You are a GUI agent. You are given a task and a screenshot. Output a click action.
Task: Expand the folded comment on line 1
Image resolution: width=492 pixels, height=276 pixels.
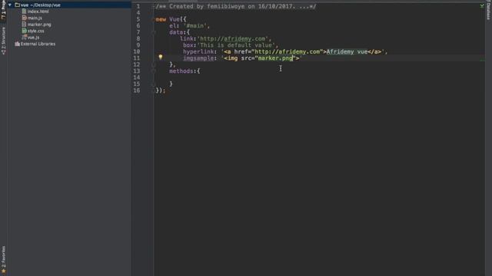click(154, 6)
